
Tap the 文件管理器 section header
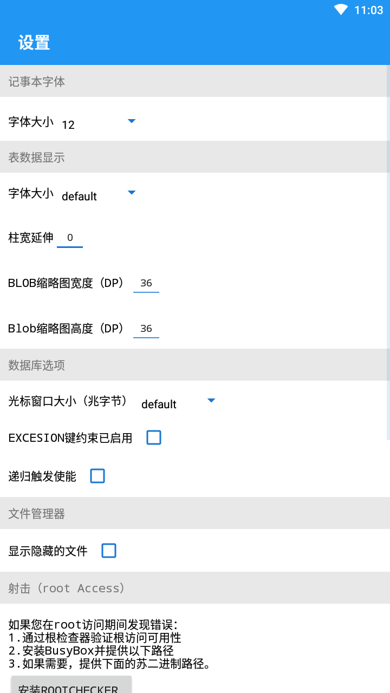(195, 513)
